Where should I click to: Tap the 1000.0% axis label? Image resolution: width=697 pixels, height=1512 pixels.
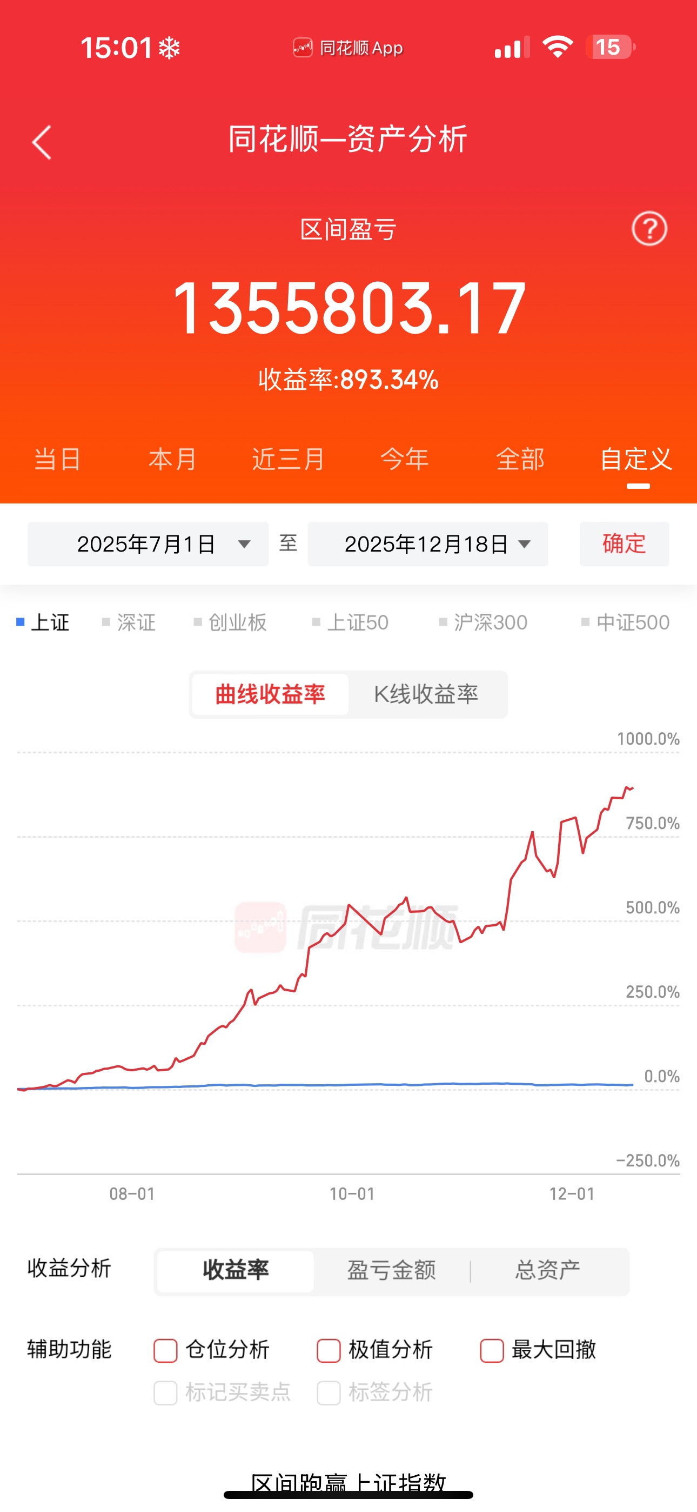coord(648,739)
